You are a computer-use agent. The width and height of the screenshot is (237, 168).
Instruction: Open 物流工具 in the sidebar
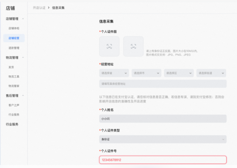click(x=14, y=76)
